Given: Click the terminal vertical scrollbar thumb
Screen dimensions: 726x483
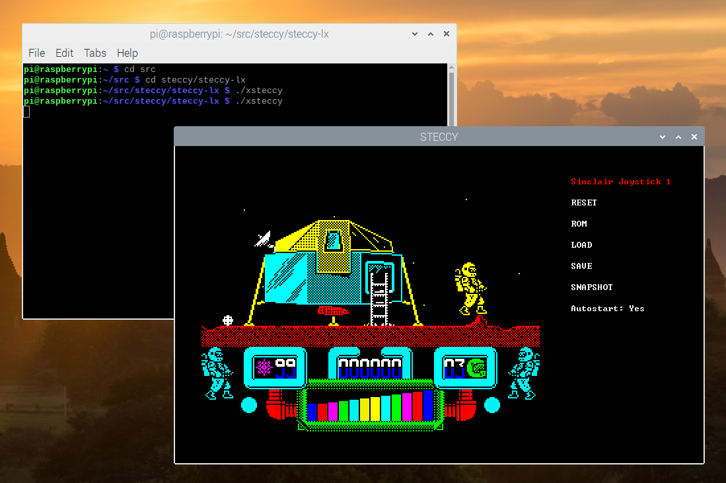Looking at the screenshot, I should tap(451, 98).
